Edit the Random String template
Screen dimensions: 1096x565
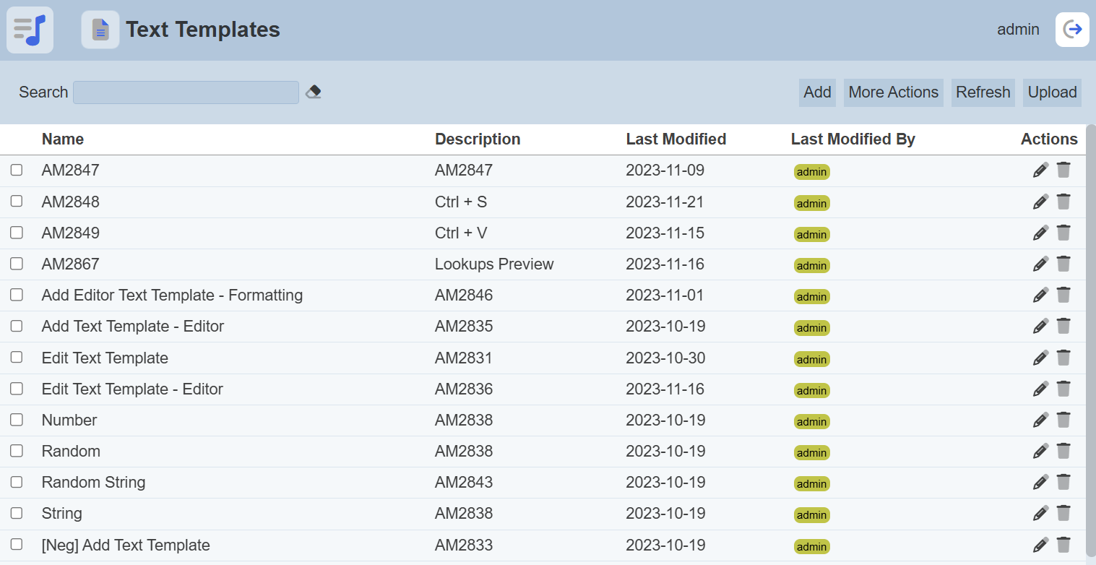coord(1040,483)
